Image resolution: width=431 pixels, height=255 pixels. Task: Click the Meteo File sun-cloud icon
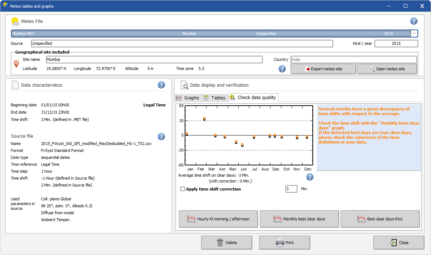coord(15,21)
